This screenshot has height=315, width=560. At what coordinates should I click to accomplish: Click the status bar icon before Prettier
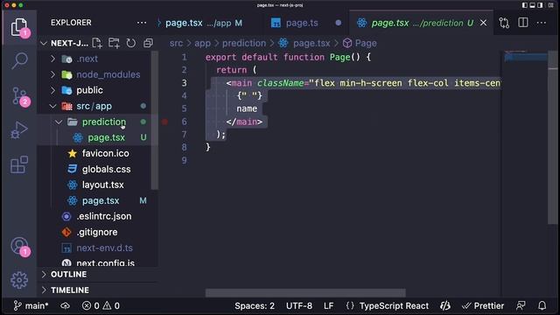tap(445, 305)
